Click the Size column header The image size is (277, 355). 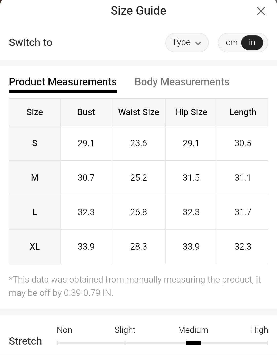35,112
